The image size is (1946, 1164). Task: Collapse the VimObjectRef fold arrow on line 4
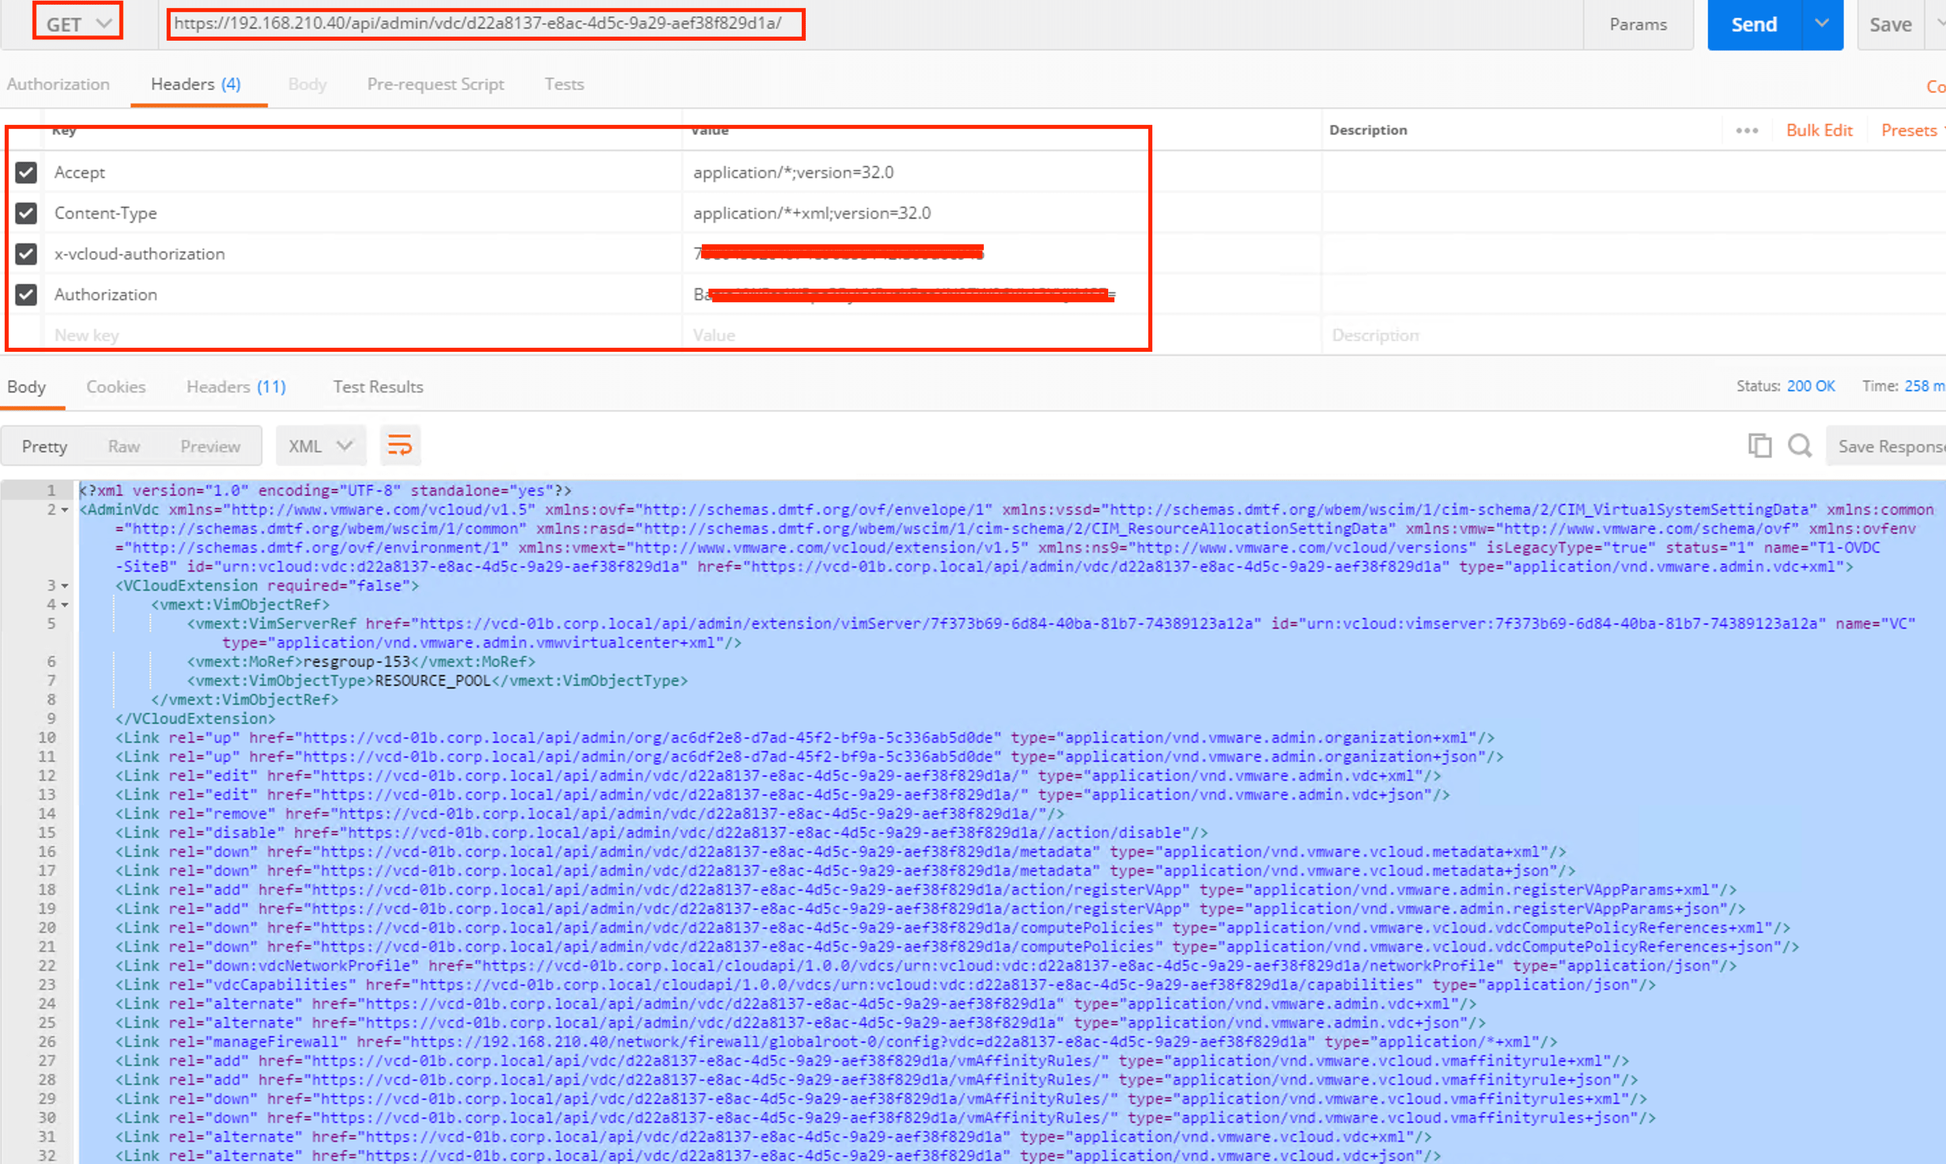[x=65, y=604]
